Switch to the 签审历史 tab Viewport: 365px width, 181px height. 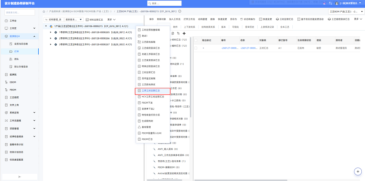(250, 27)
